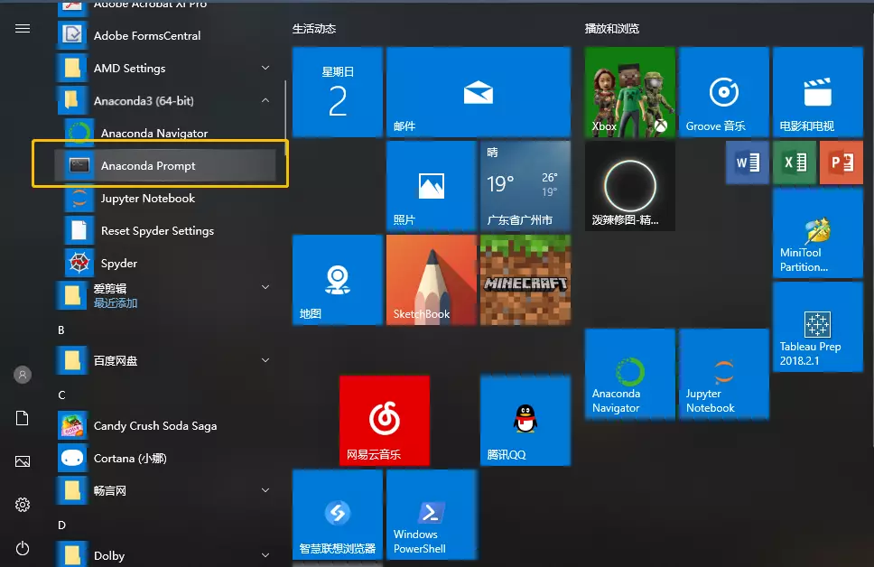The width and height of the screenshot is (874, 567).
Task: Open the user account icon
Action: pos(23,375)
